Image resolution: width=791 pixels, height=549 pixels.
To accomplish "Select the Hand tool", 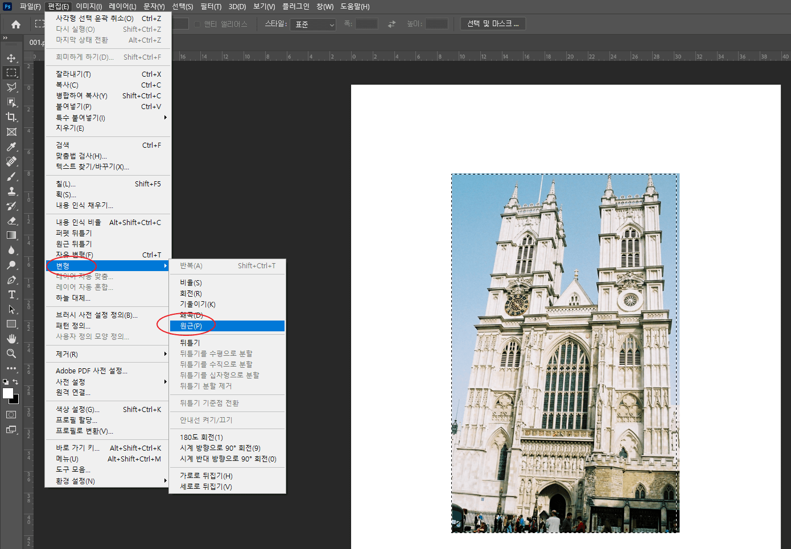I will [11, 339].
